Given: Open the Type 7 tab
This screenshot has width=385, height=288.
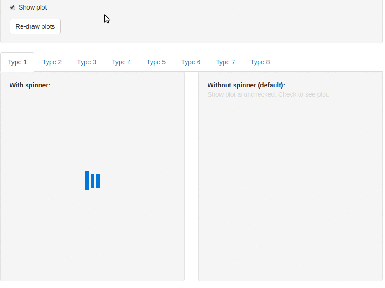Looking at the screenshot, I should click(225, 62).
